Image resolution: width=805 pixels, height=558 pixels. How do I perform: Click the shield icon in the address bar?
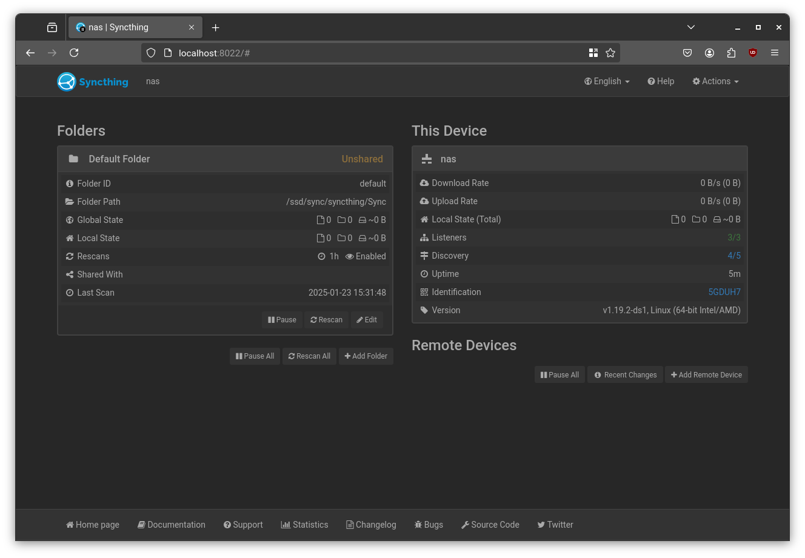pyautogui.click(x=150, y=53)
